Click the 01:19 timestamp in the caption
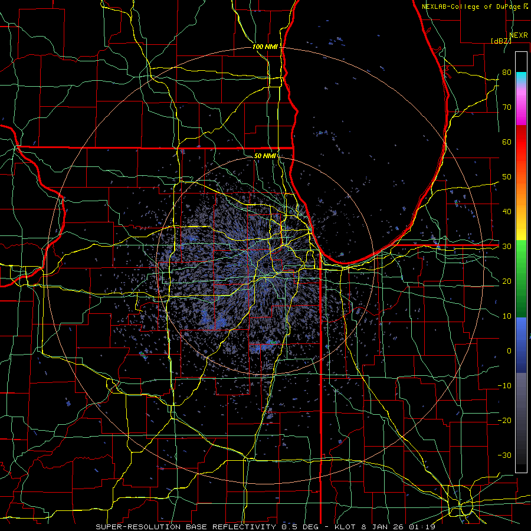Screen dimensions: 531x531 pos(422,527)
